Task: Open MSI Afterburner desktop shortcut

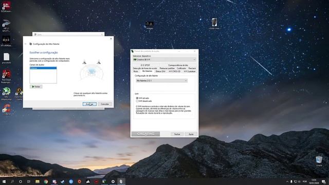Action: point(6,94)
